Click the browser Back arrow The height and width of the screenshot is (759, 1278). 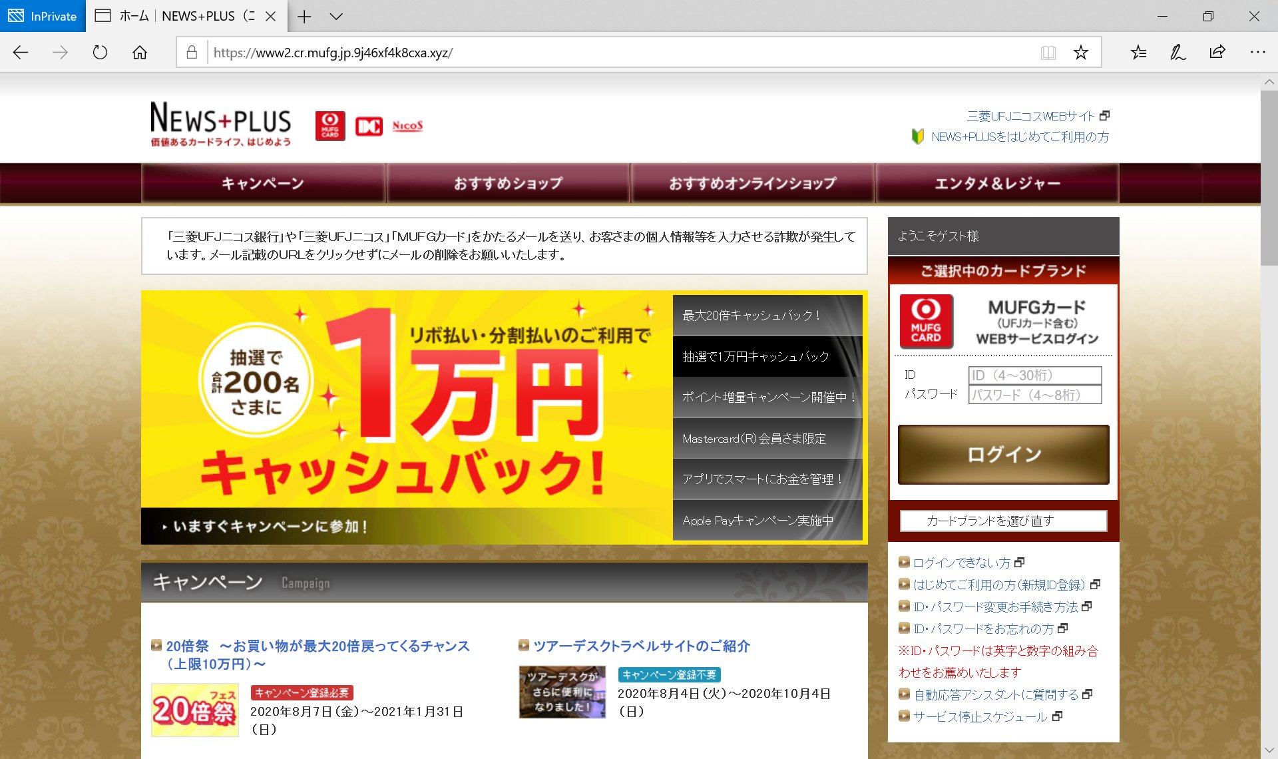[21, 53]
